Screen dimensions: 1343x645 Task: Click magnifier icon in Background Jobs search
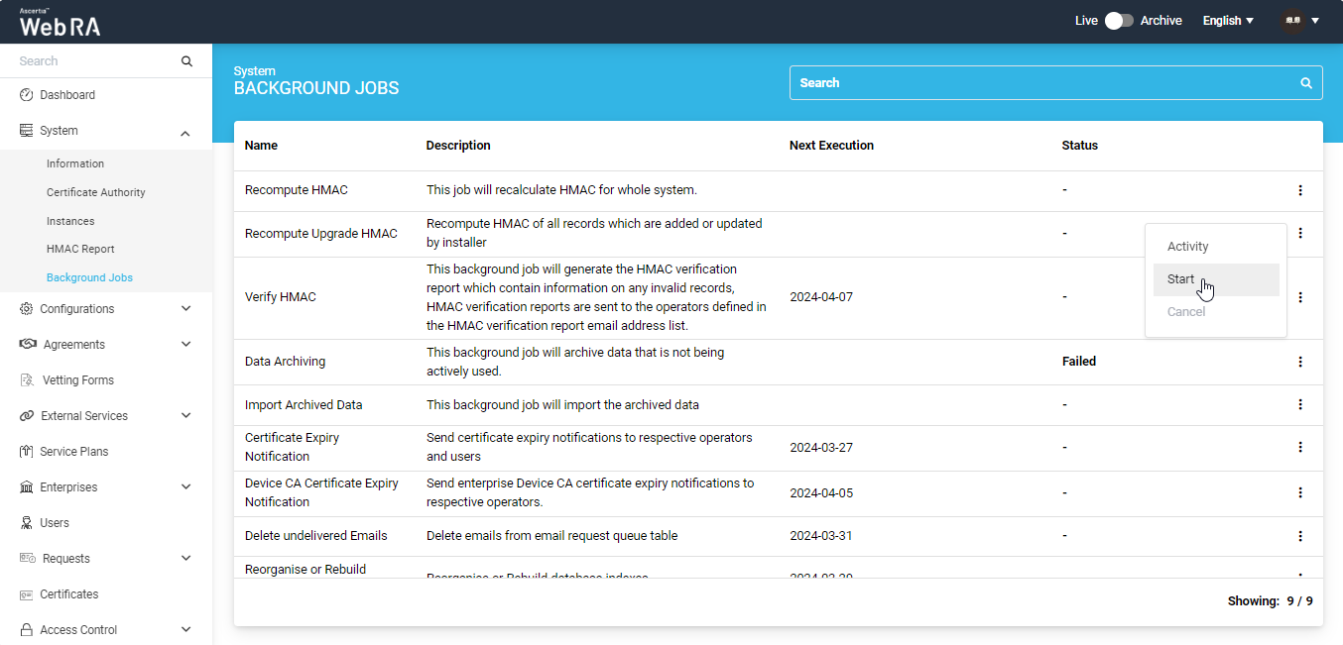[1306, 83]
